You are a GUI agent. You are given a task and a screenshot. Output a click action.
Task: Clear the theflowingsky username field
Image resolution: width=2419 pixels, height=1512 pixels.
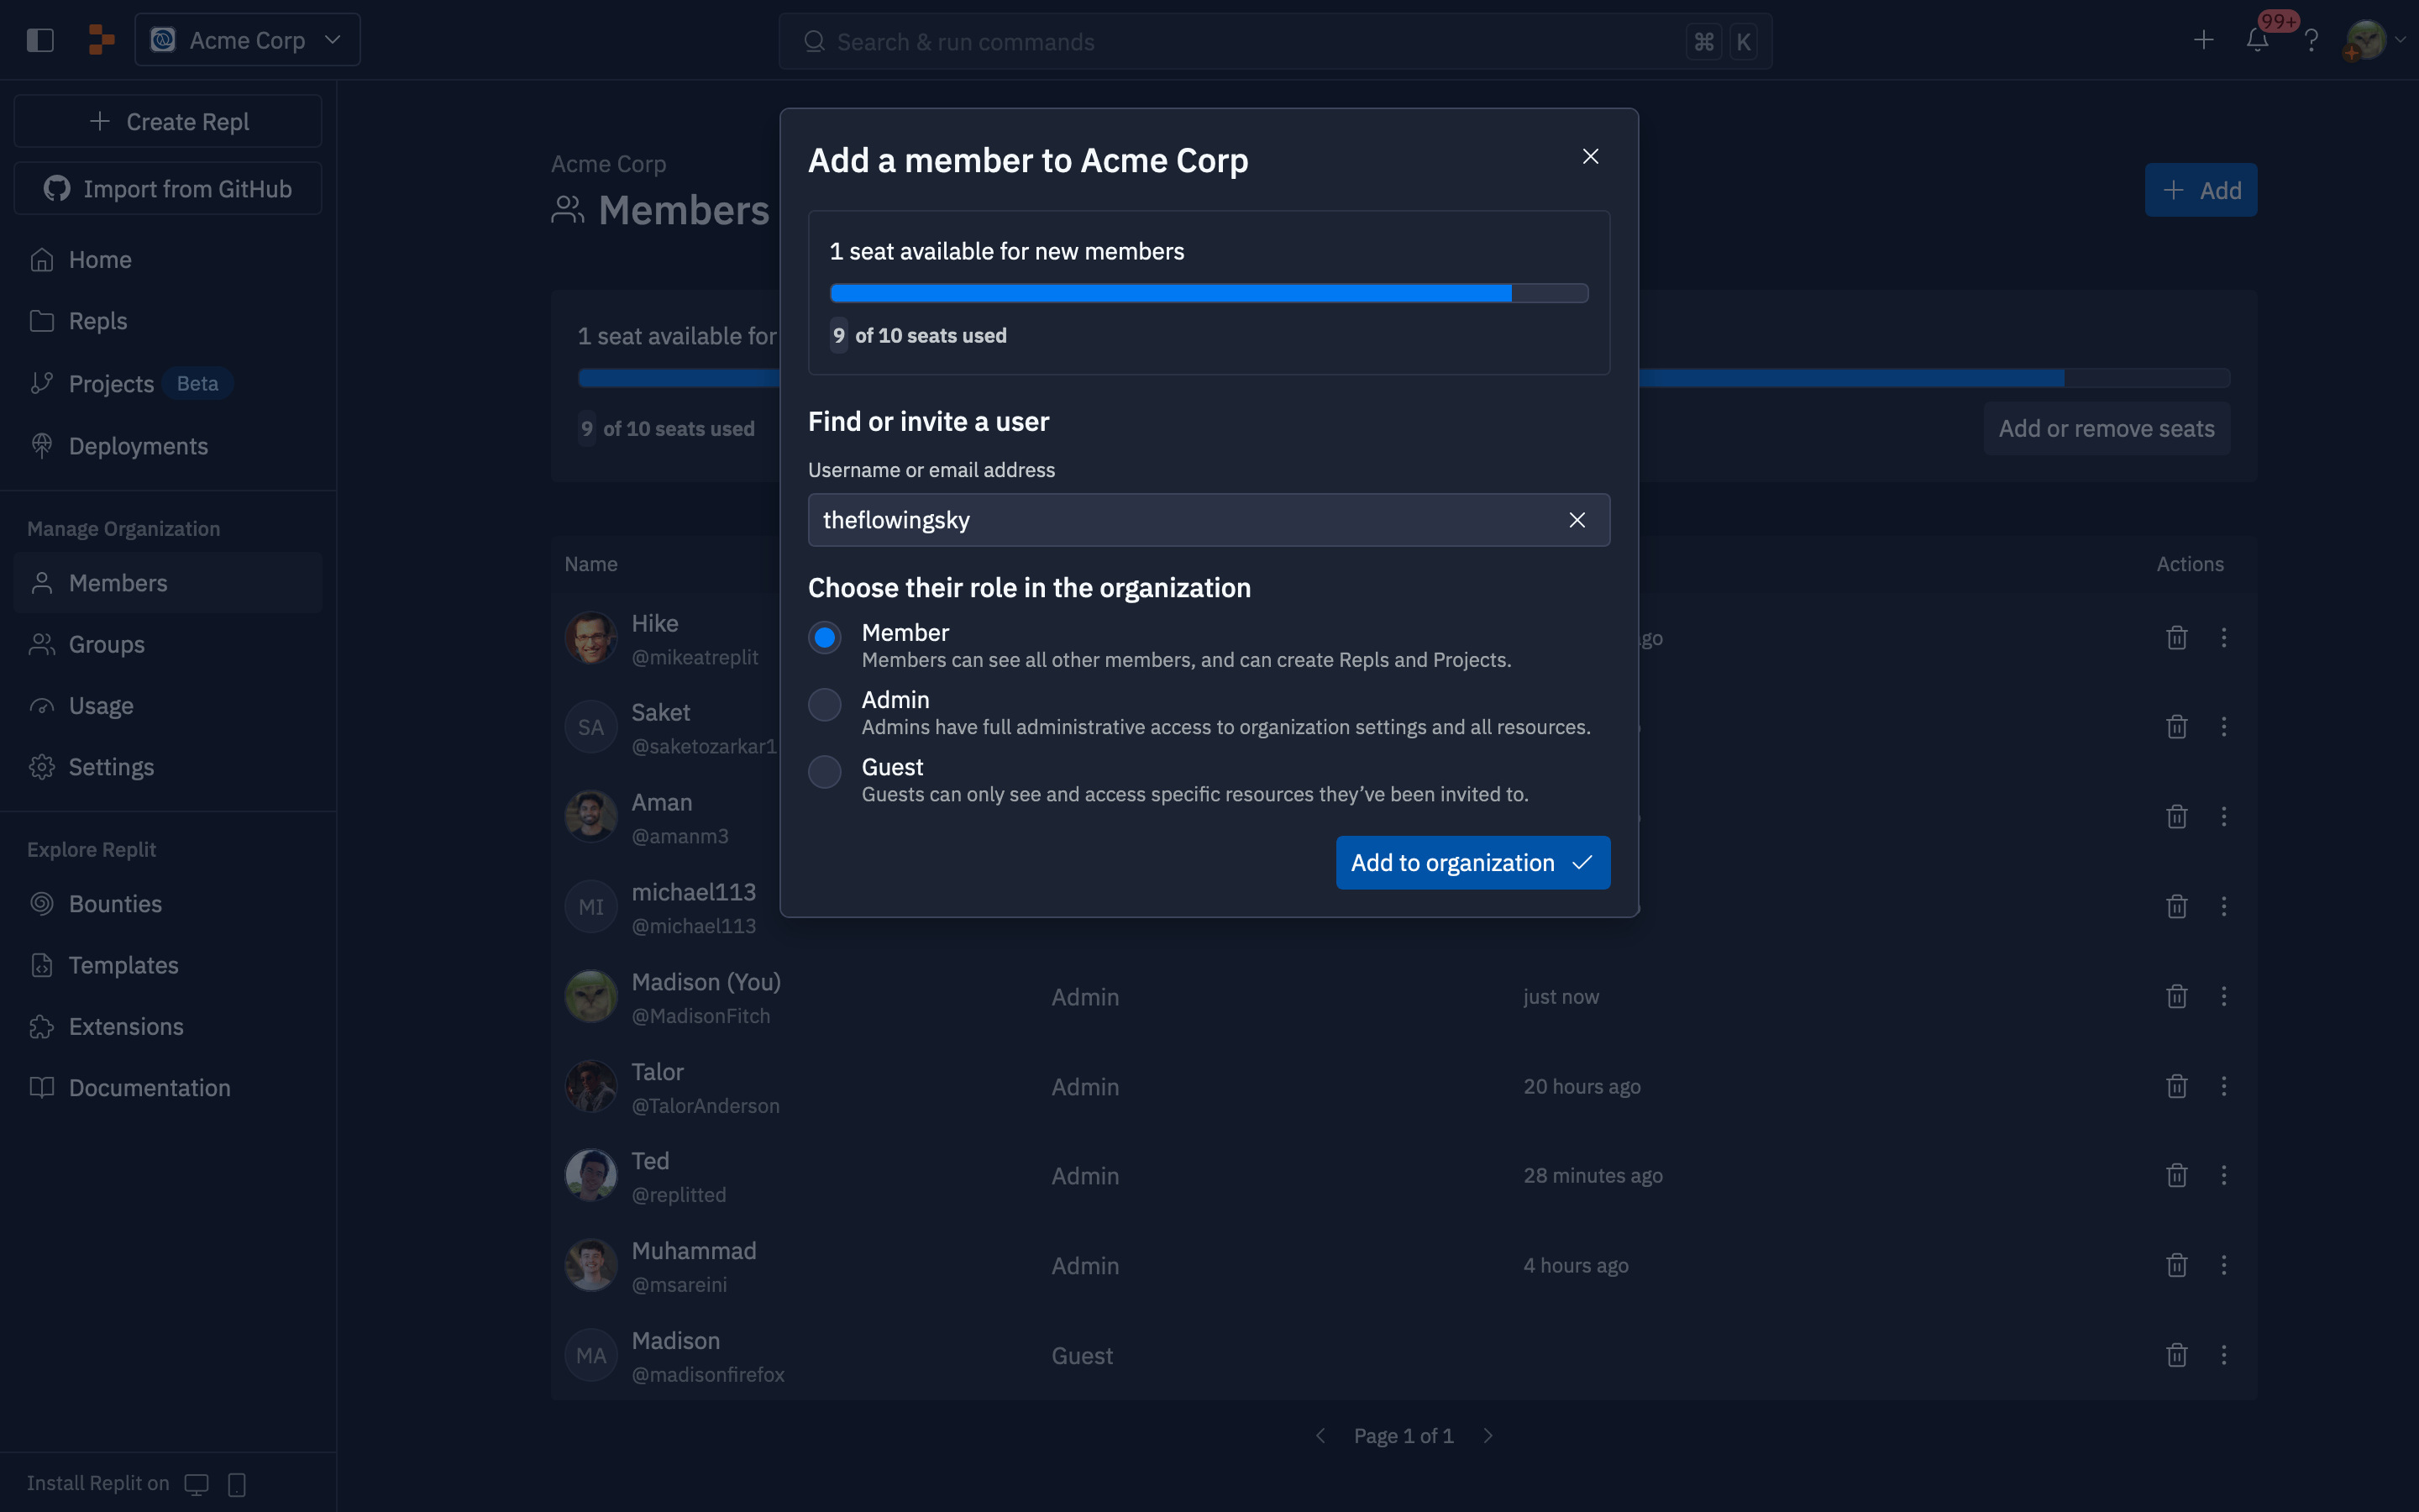point(1577,520)
